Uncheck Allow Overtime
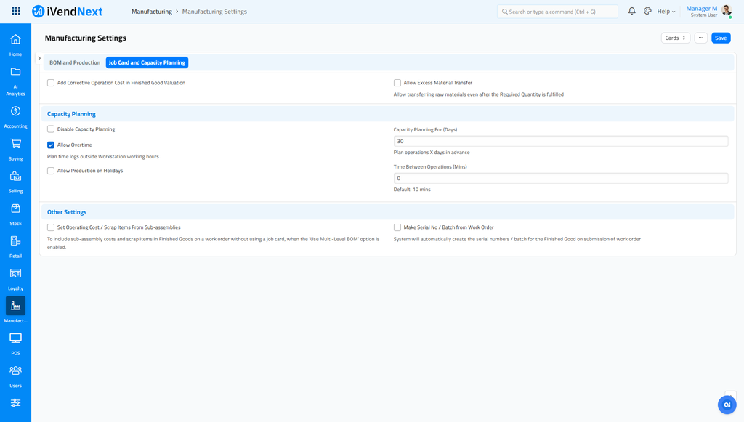The height and width of the screenshot is (422, 744). (x=51, y=145)
